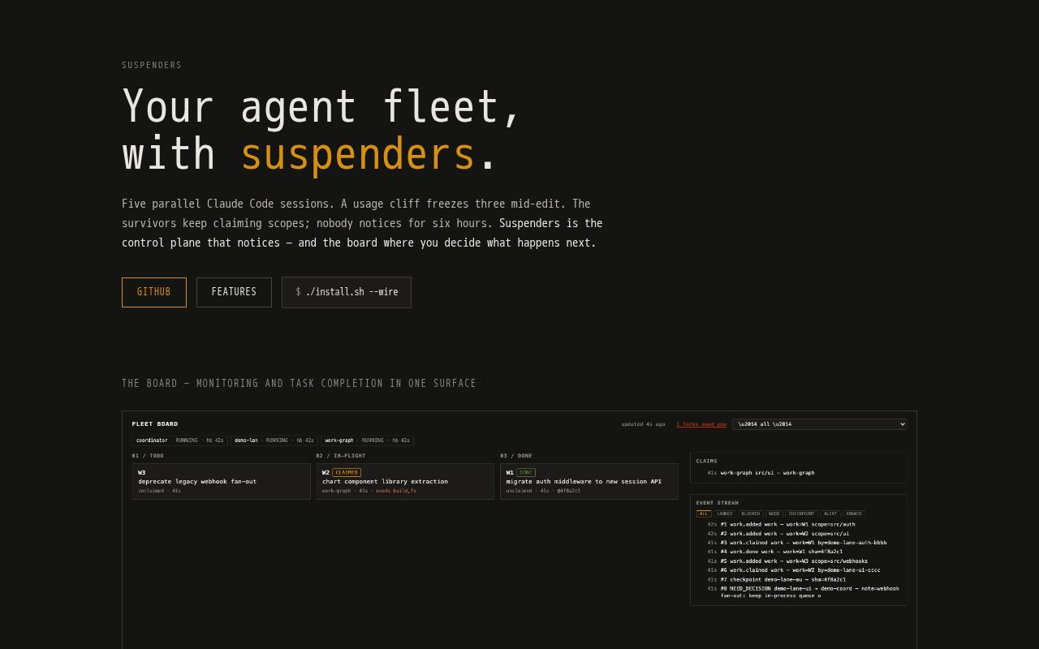Screen dimensions: 1039x649
Task: Filter event stream by BLOCKED
Action: click(x=751, y=514)
